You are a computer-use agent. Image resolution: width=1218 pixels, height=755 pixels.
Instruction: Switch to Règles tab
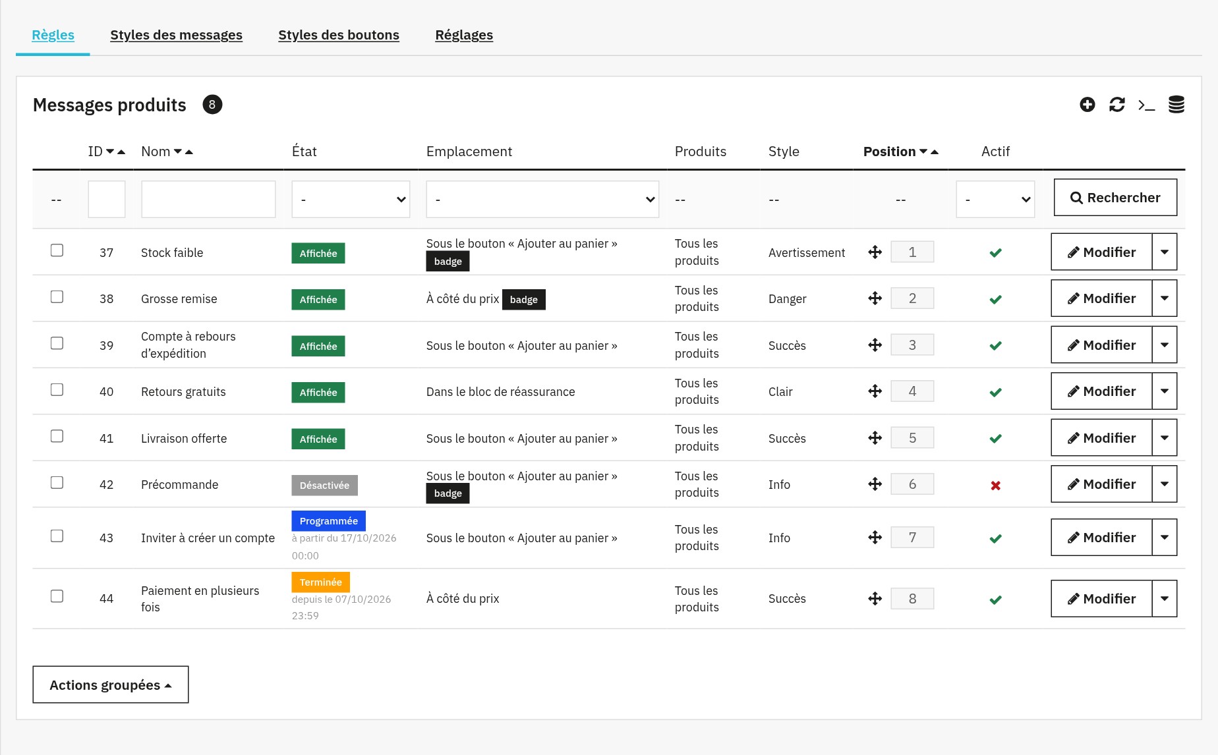click(53, 35)
